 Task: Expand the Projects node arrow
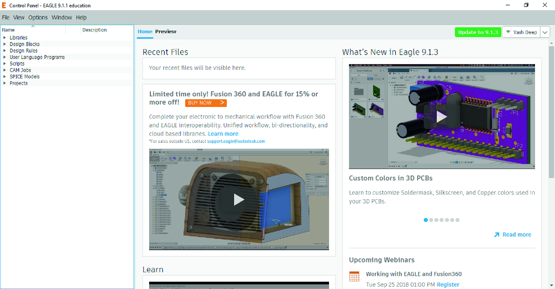pyautogui.click(x=4, y=83)
